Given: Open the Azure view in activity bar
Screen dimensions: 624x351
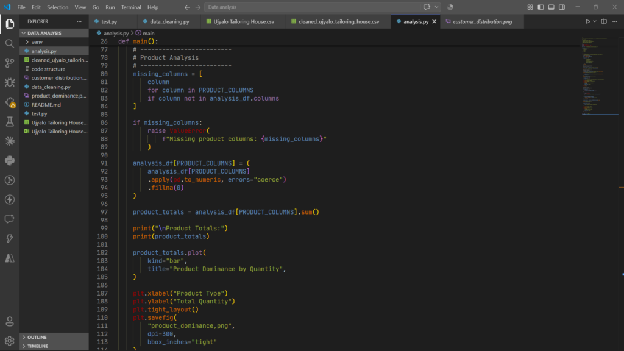Looking at the screenshot, I should [x=10, y=258].
